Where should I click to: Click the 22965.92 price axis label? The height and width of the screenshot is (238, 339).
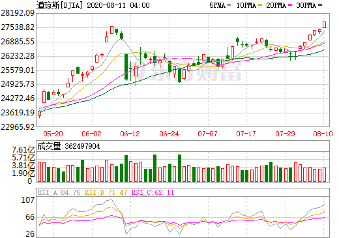(x=18, y=127)
